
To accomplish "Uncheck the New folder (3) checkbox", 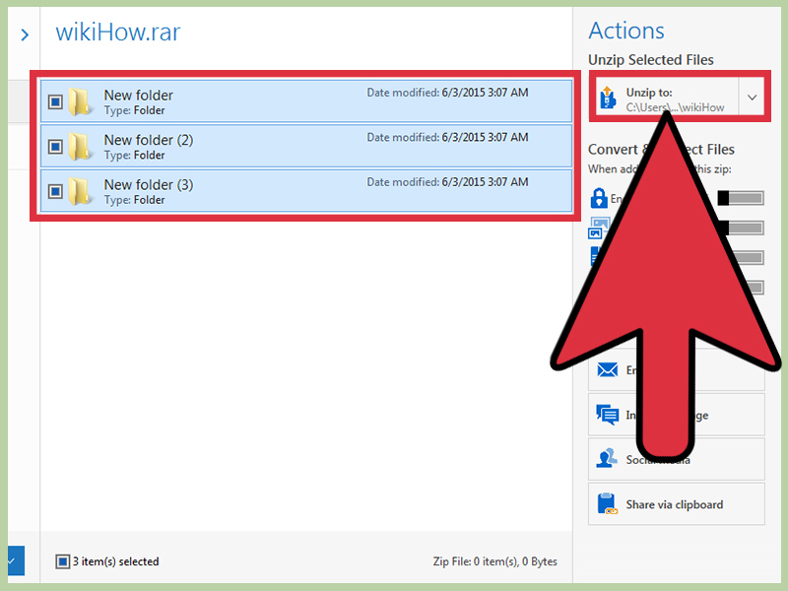I will pos(55,191).
